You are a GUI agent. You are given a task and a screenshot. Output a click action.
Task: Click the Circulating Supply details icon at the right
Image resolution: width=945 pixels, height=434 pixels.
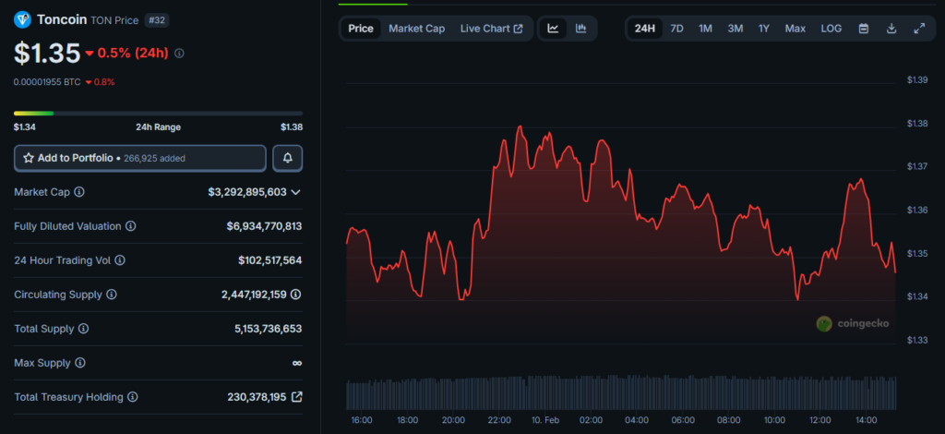pyautogui.click(x=296, y=295)
